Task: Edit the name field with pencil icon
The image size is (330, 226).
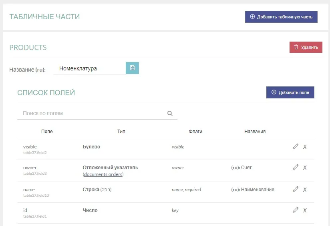Action: [x=296, y=189]
